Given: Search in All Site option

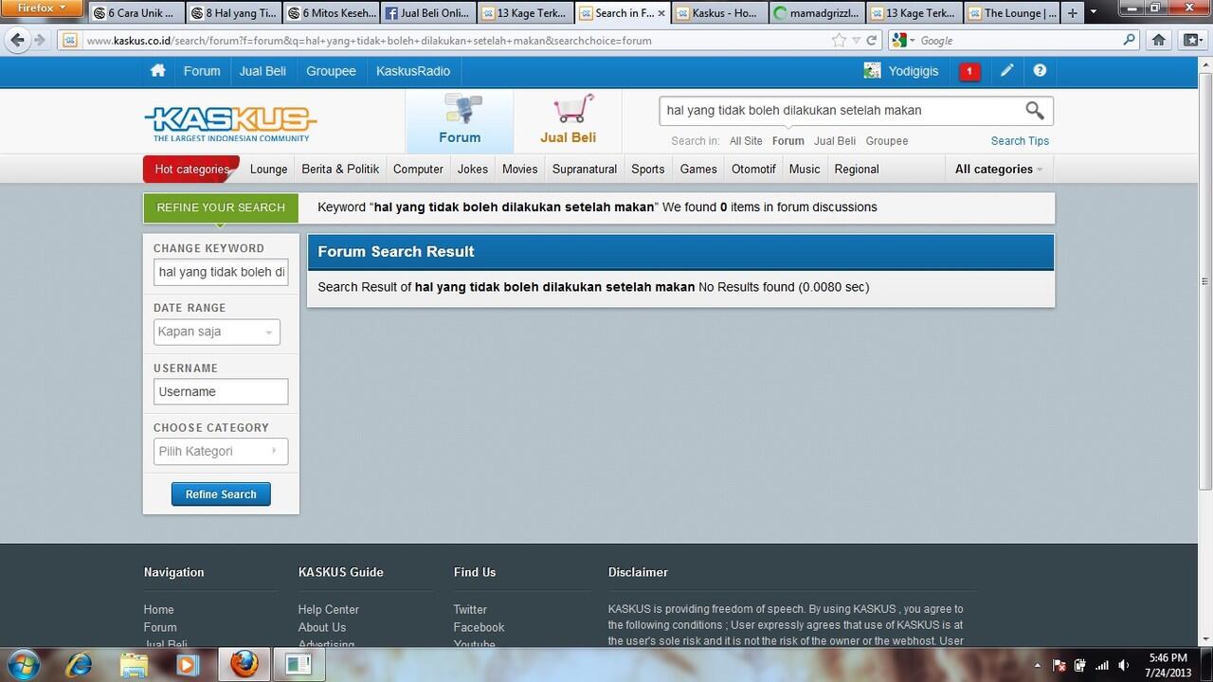Looking at the screenshot, I should click(746, 141).
